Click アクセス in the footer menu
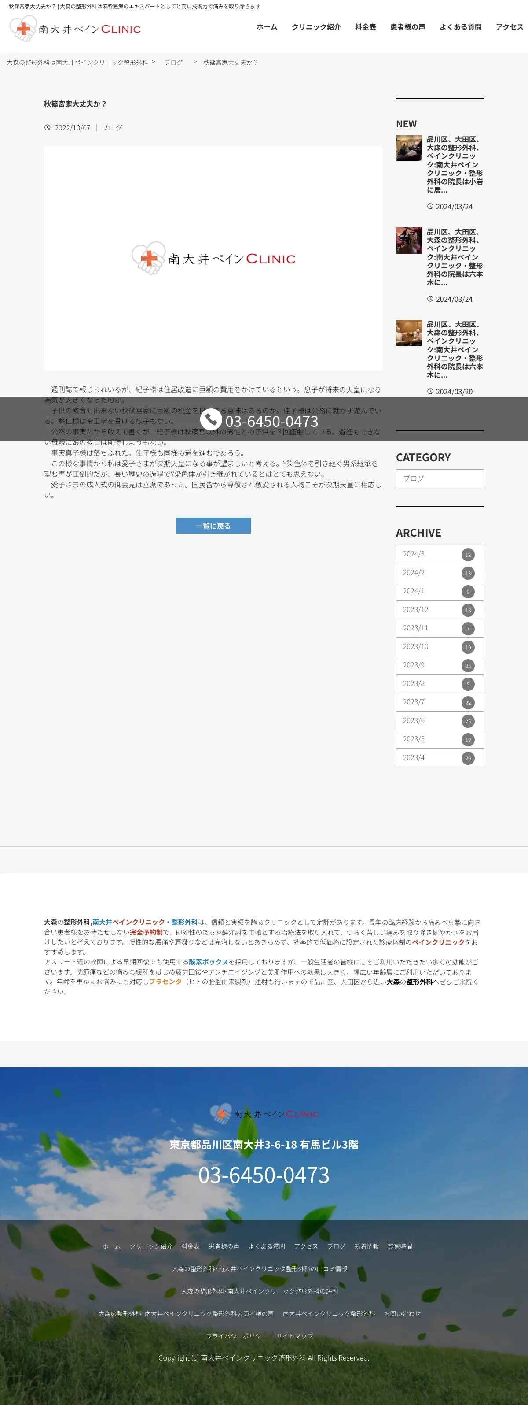This screenshot has width=528, height=1405. pos(306,1246)
